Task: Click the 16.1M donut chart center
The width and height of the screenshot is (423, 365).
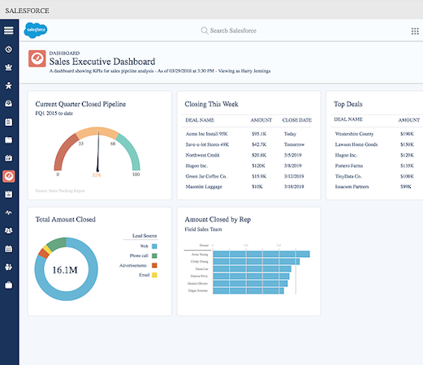Action: tap(65, 270)
